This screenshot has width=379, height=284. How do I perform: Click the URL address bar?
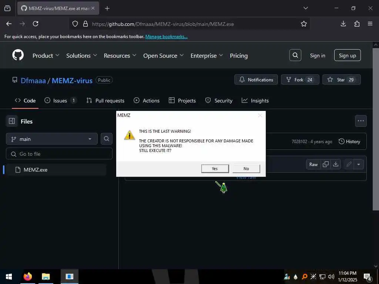(190, 24)
